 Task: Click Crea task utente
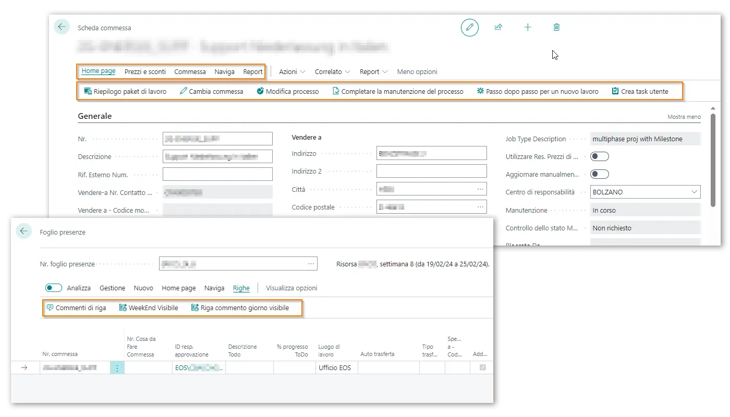(x=640, y=91)
